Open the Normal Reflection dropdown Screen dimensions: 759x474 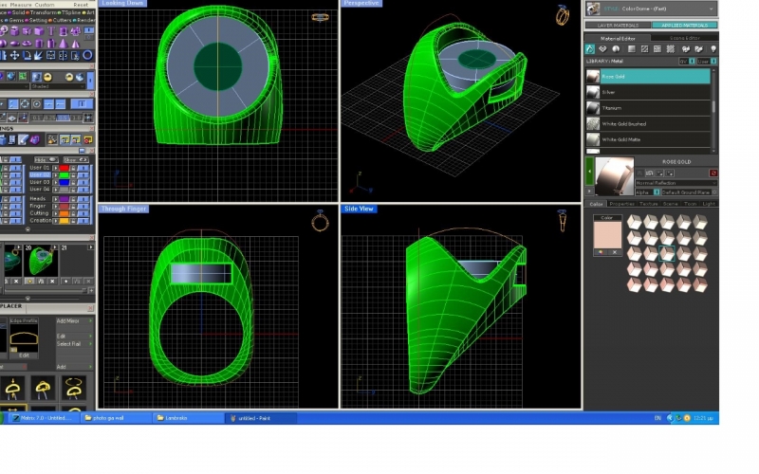click(676, 183)
